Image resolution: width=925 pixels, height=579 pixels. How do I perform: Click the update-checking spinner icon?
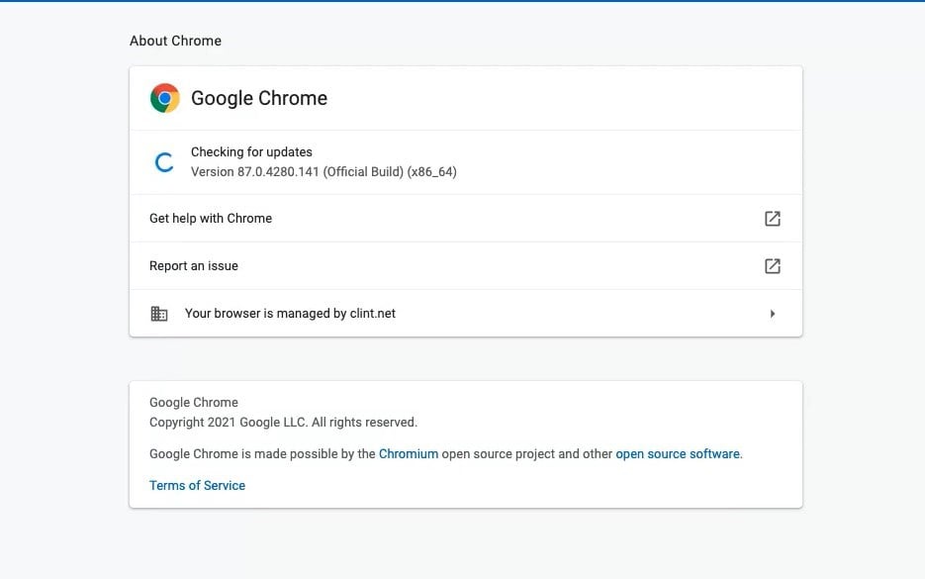(164, 162)
